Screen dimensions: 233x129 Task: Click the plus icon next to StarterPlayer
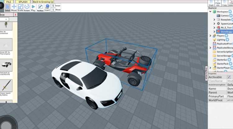pyautogui.click(x=232, y=68)
